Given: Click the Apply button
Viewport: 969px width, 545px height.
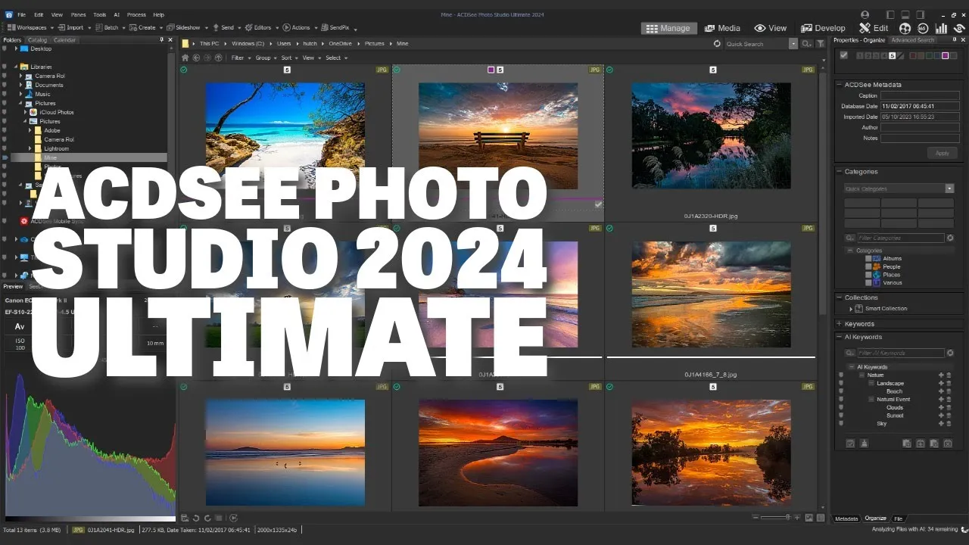Looking at the screenshot, I should click(943, 153).
